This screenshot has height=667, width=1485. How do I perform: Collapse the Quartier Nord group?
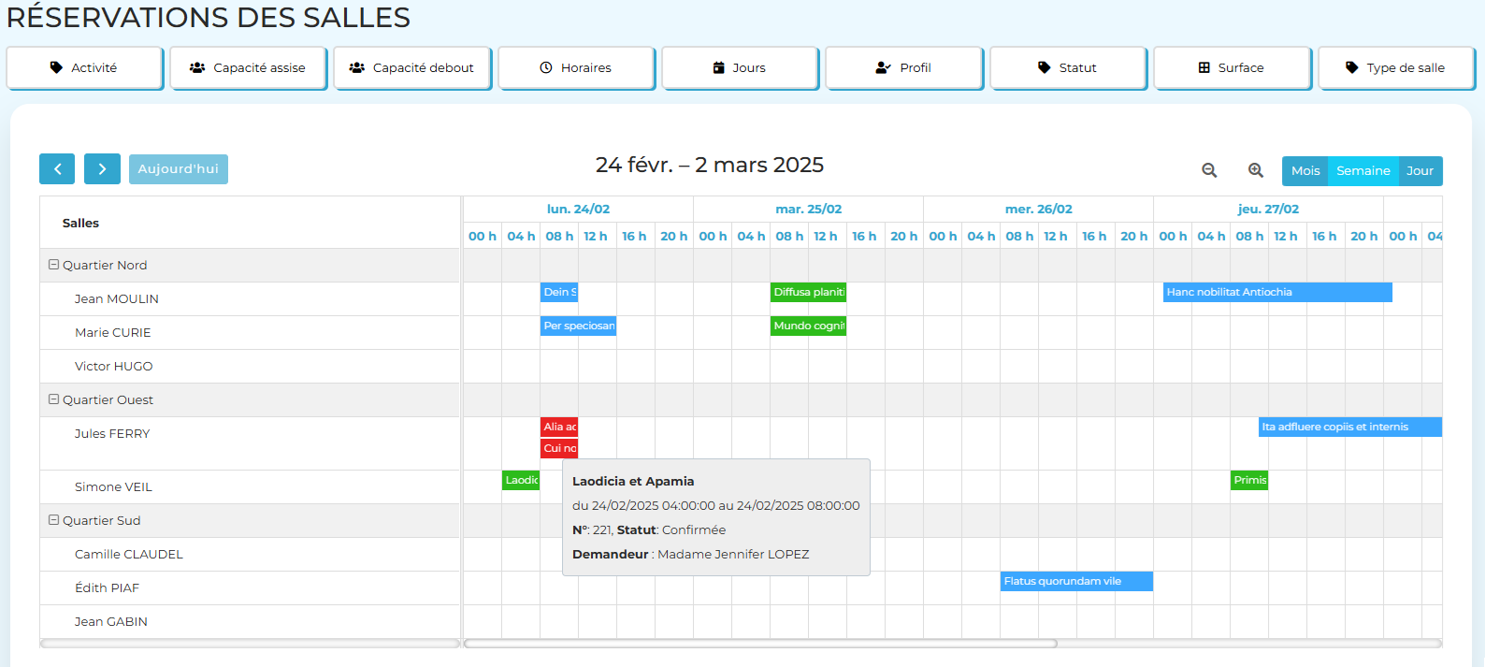(54, 265)
